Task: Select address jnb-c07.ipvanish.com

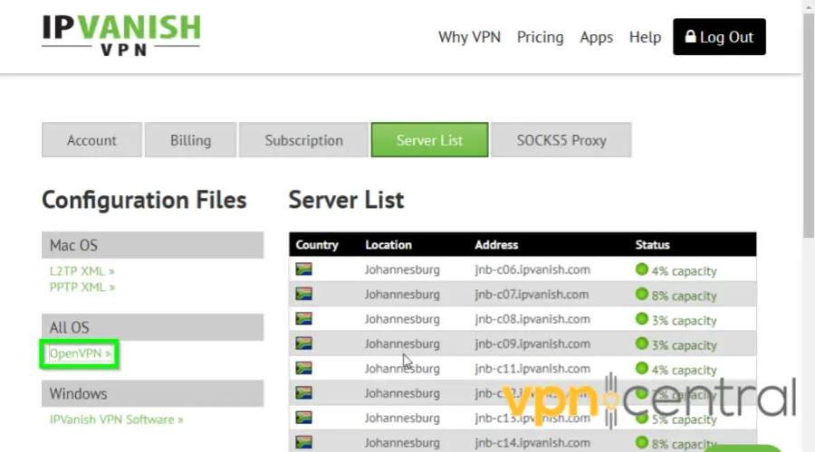Action: 532,294
